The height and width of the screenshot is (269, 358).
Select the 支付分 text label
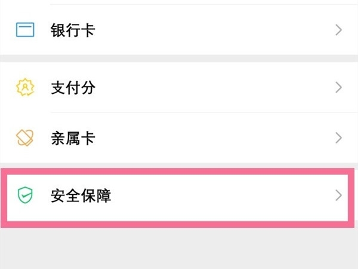(x=73, y=87)
